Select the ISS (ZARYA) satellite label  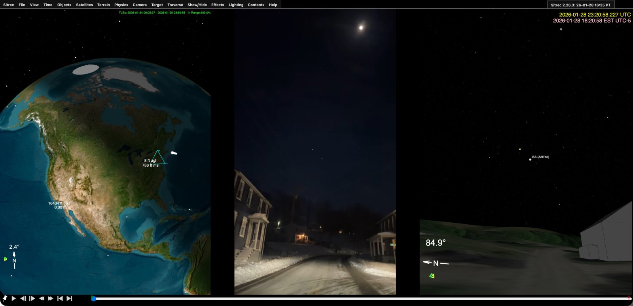click(x=540, y=157)
